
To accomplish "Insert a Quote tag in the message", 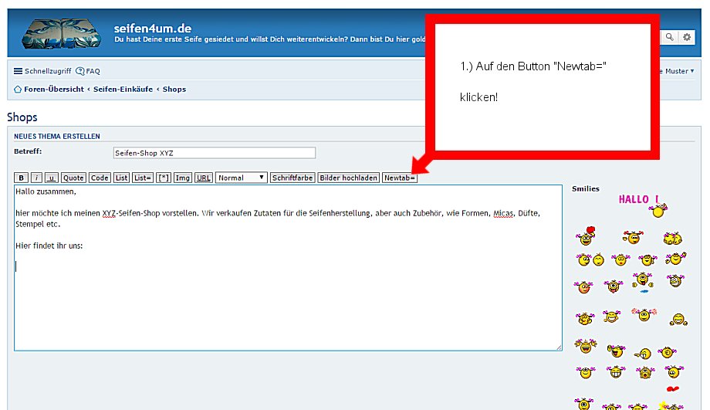I will (x=73, y=178).
